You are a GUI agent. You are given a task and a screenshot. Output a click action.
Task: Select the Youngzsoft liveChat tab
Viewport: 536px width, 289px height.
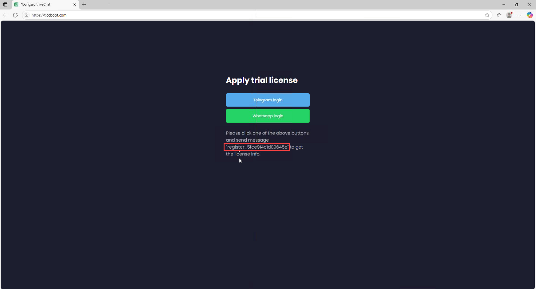coord(45,5)
